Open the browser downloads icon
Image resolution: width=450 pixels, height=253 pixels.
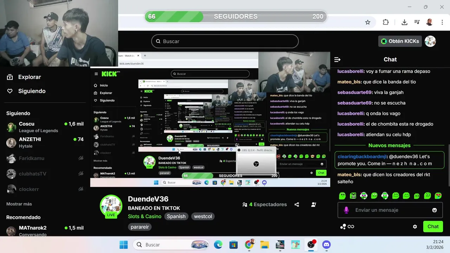point(404,22)
